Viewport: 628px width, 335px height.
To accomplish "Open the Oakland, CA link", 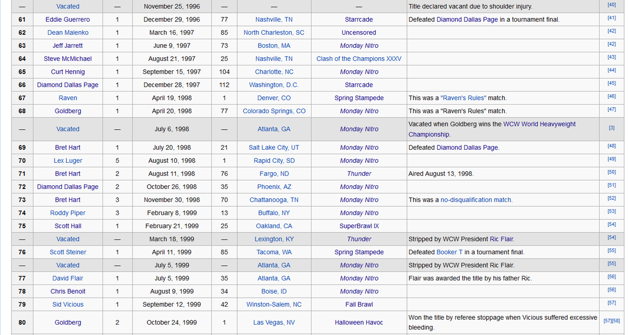I will 274,226.
